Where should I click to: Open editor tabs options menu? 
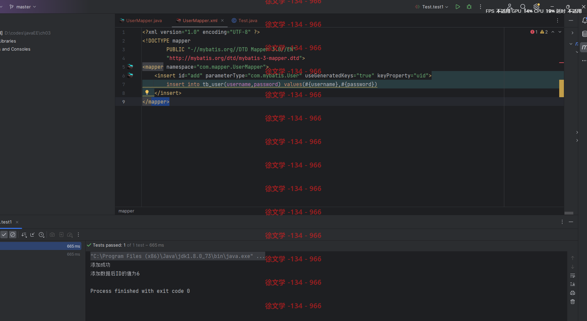coord(558,20)
